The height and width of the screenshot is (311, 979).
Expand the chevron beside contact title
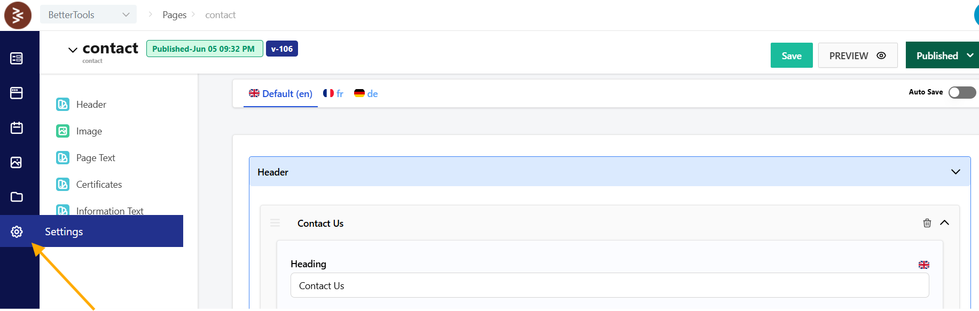click(x=73, y=50)
